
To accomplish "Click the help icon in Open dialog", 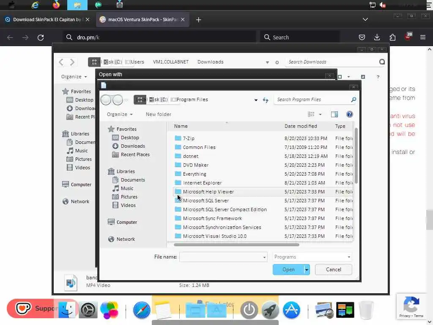I will [349, 114].
